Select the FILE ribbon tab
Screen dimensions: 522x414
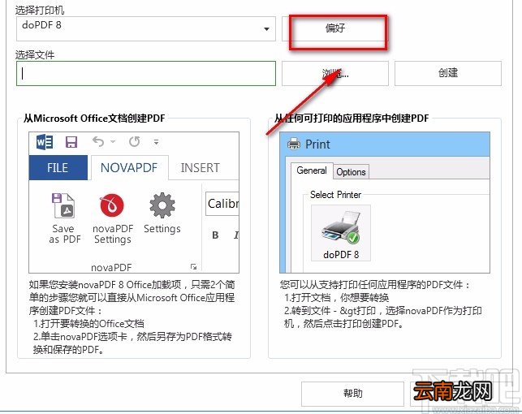pos(58,167)
